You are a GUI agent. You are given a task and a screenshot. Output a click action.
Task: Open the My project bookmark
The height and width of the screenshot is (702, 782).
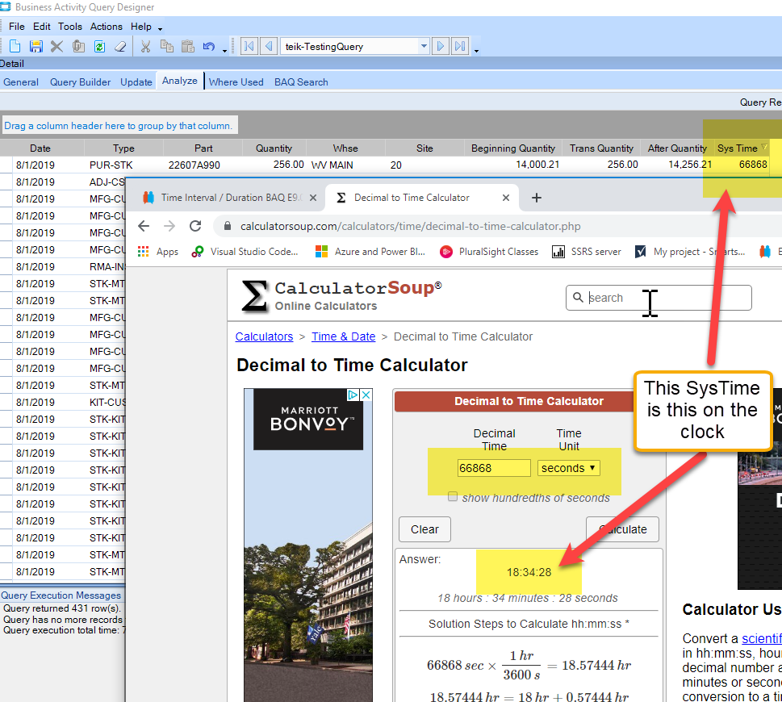coord(690,252)
